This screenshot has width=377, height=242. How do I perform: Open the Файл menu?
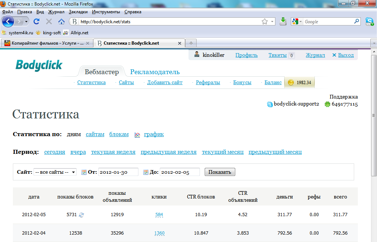tap(7, 12)
